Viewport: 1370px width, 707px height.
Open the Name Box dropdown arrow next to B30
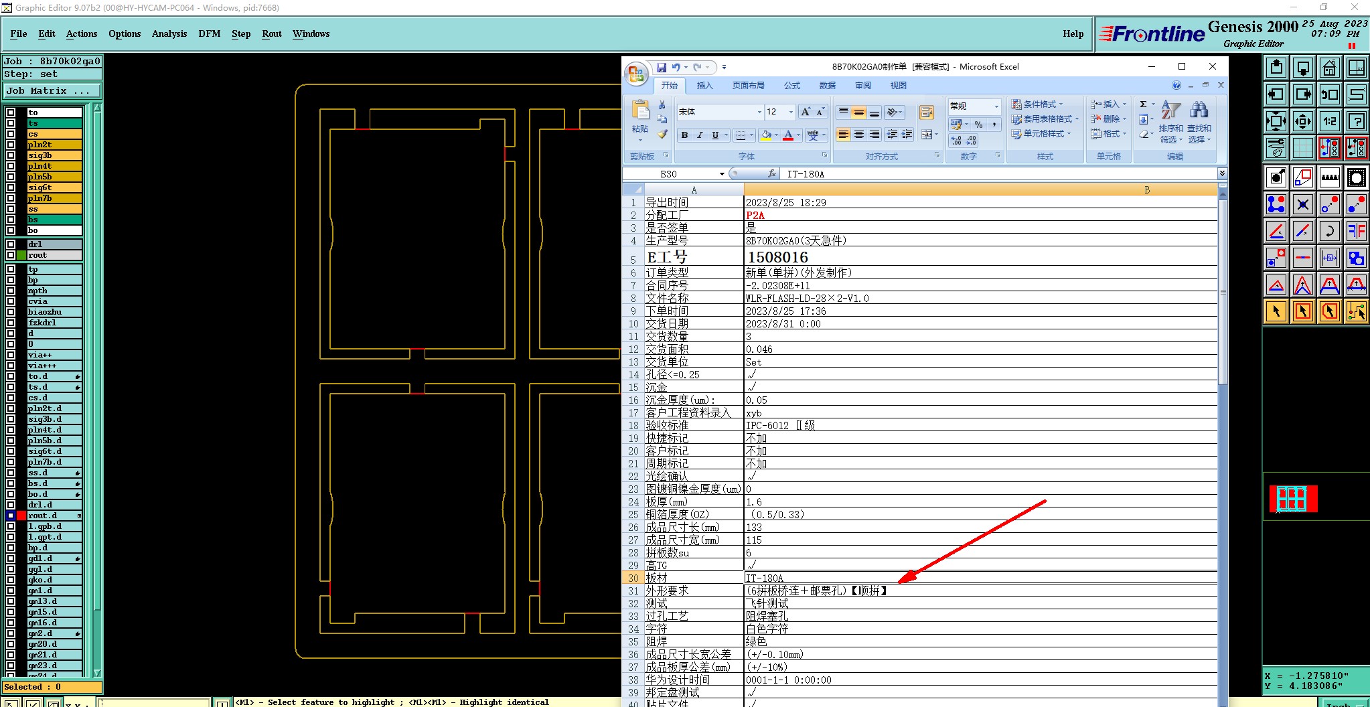pyautogui.click(x=722, y=174)
